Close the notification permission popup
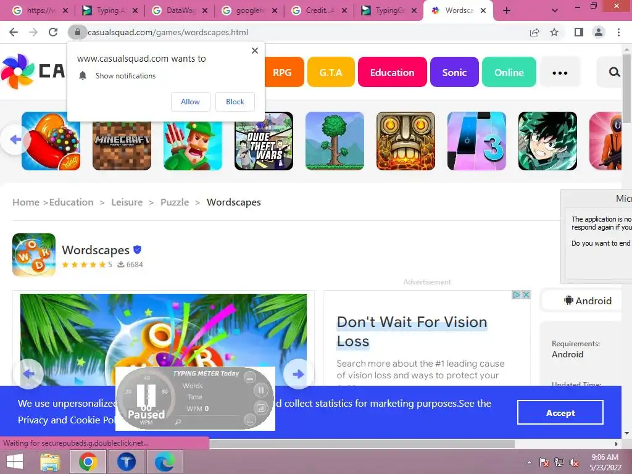 click(255, 51)
